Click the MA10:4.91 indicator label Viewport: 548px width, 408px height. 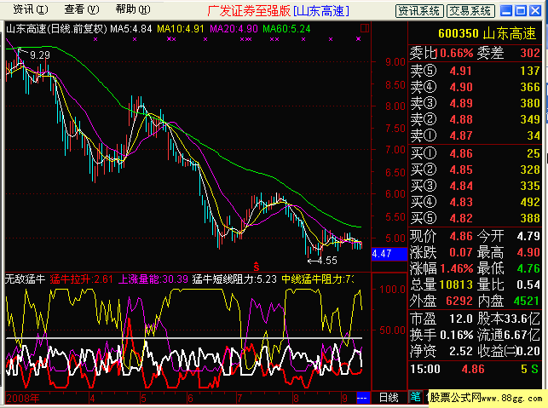click(x=181, y=29)
